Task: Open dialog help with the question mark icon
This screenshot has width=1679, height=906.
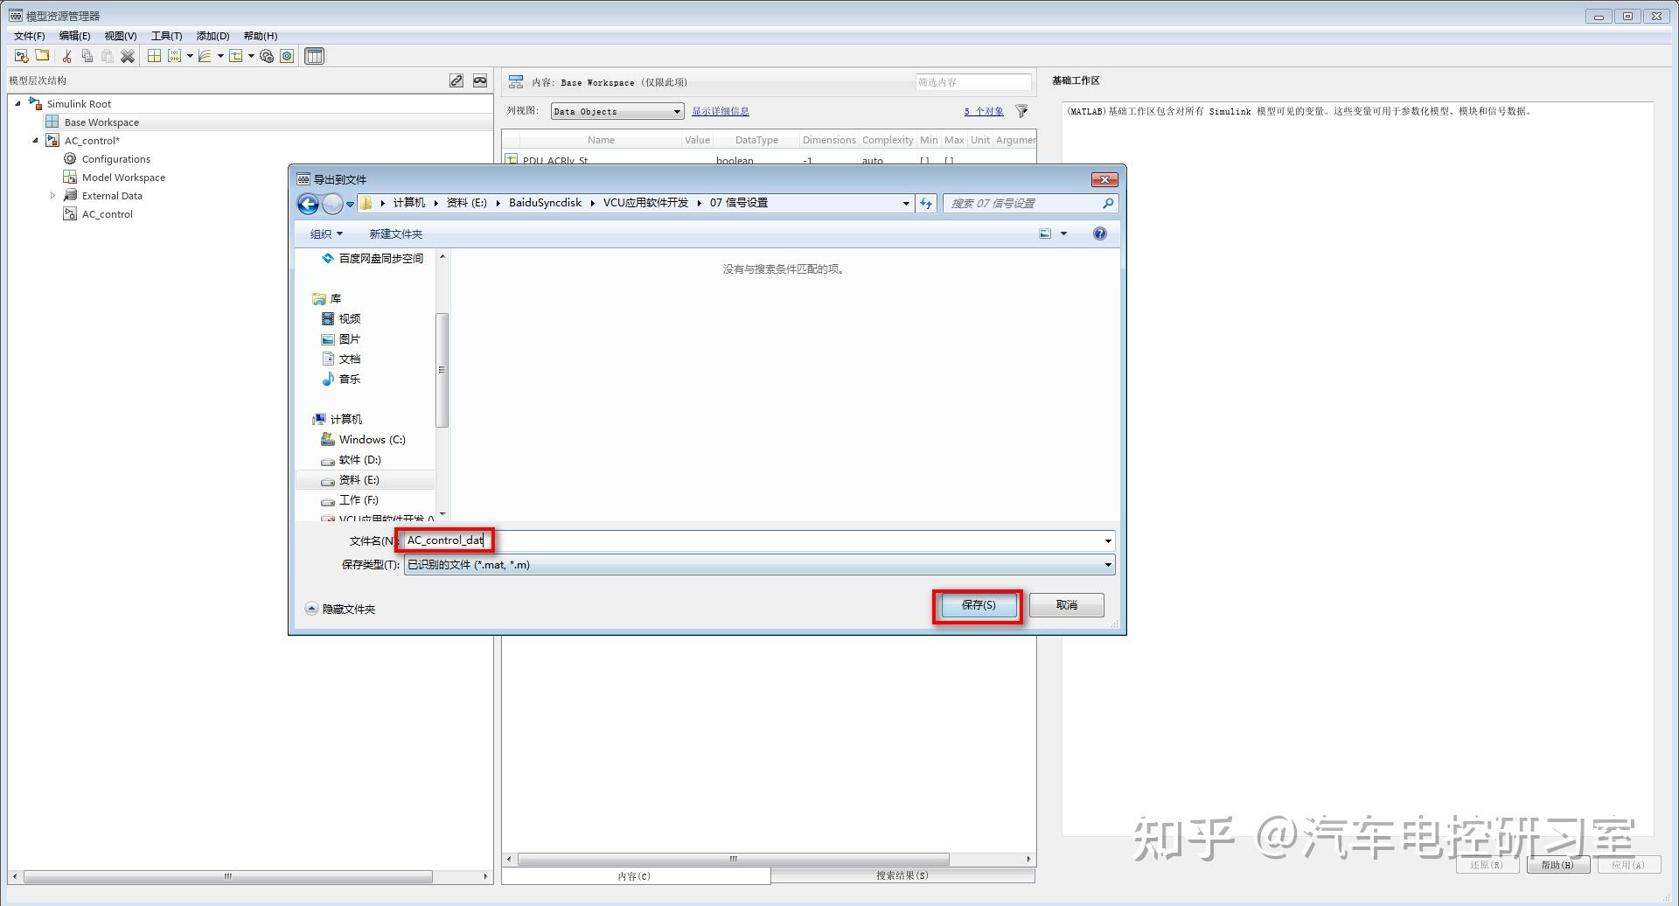Action: 1099,233
